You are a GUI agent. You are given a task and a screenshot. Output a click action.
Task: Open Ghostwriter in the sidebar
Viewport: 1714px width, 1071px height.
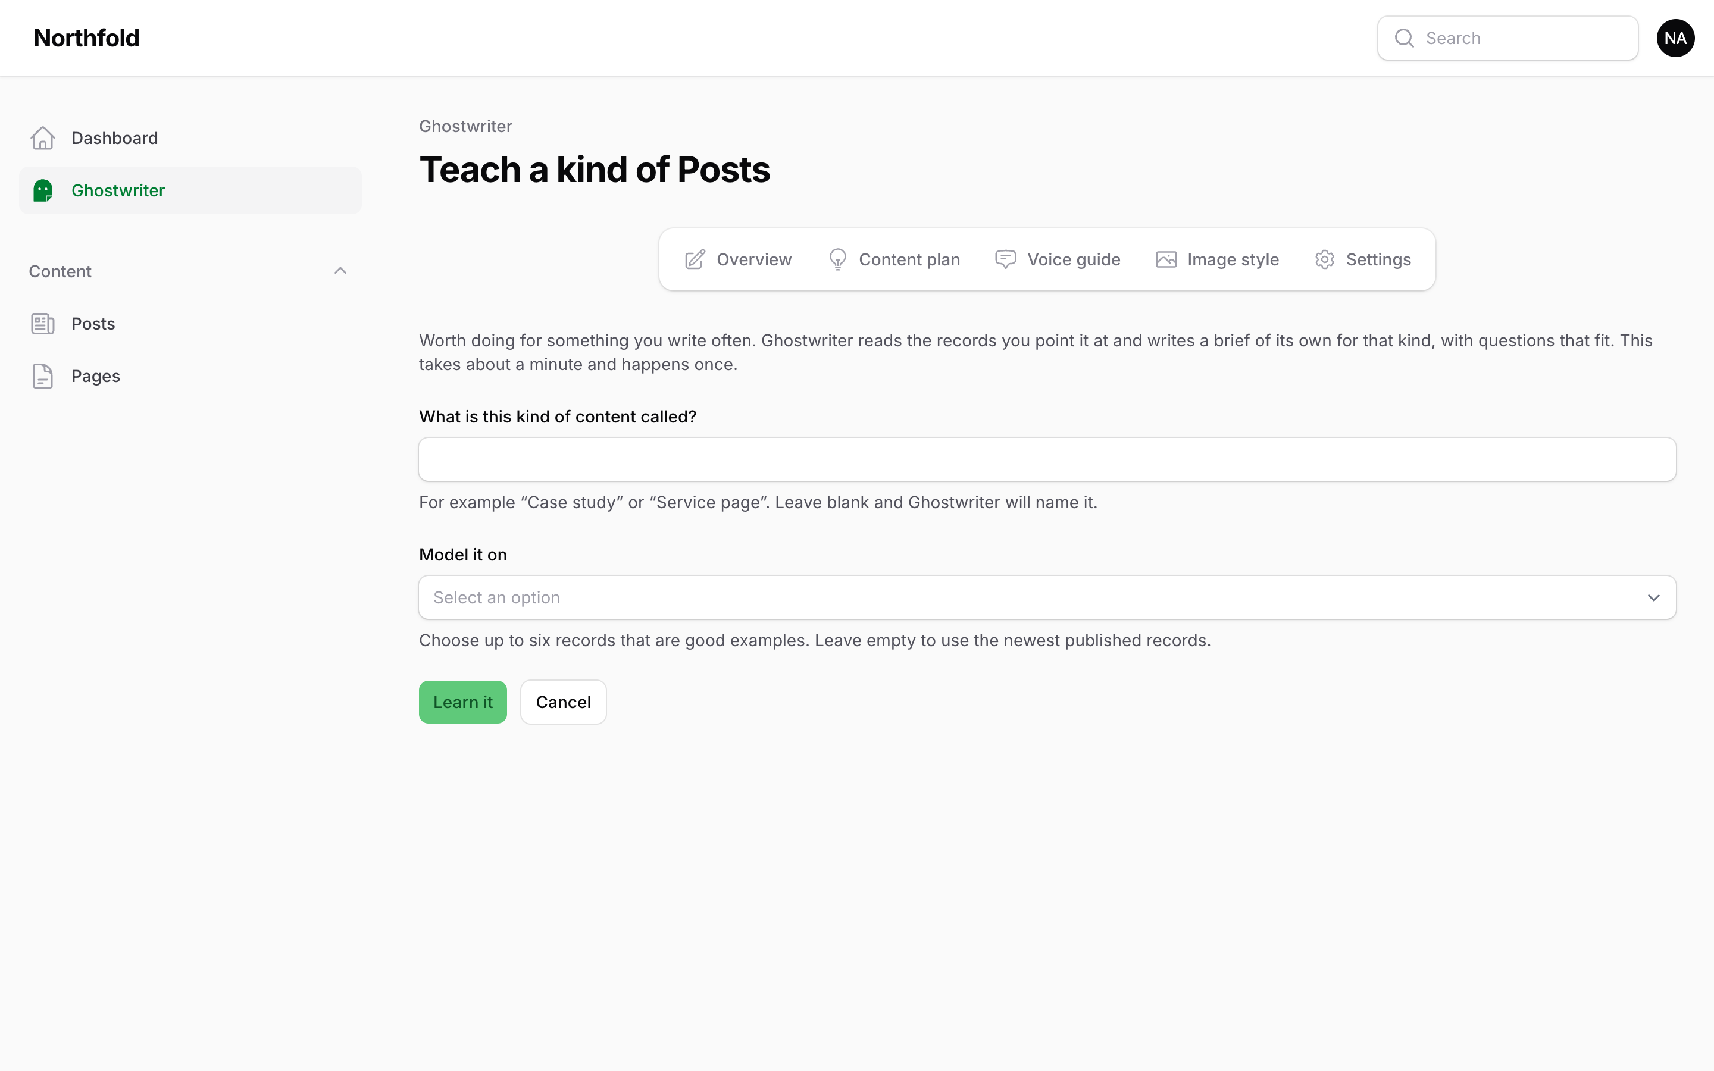(190, 190)
